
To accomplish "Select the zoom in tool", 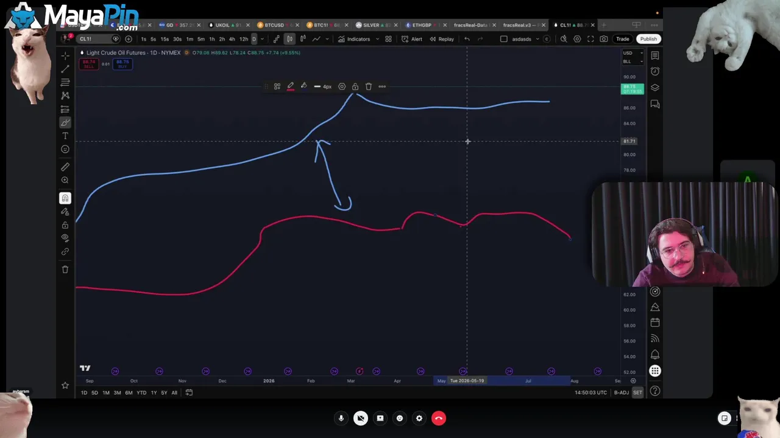I will pos(65,180).
